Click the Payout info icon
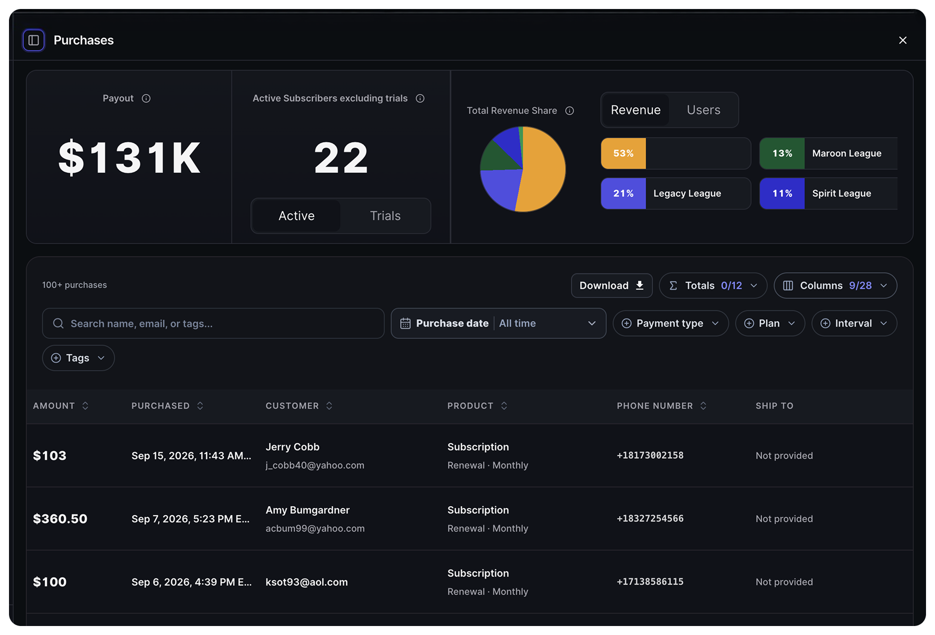Viewport: 935px width, 635px height. [x=146, y=98]
